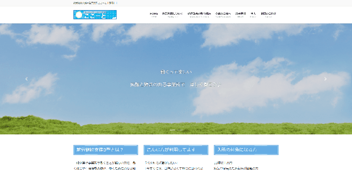Open the 新着情報 NEWS menu item
This screenshot has height=172, width=352.
[x=240, y=15]
